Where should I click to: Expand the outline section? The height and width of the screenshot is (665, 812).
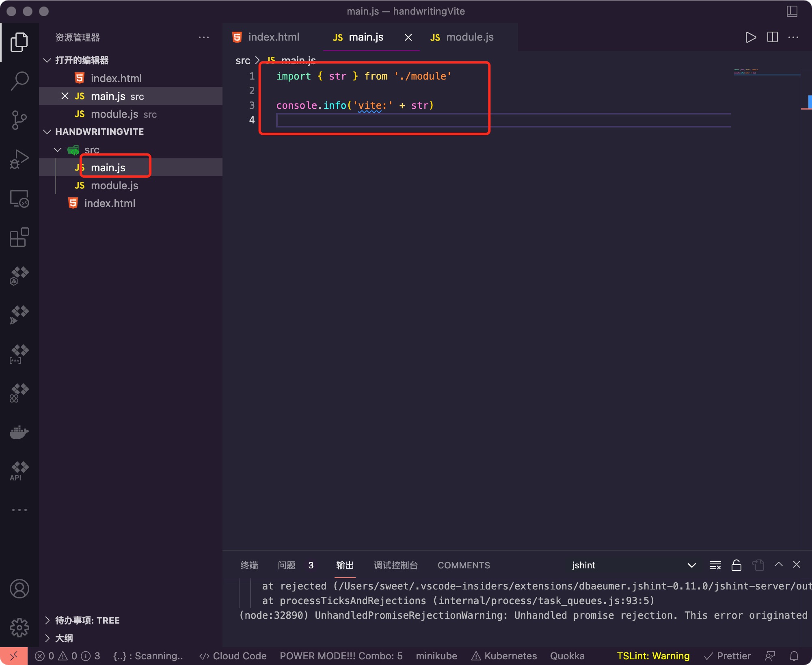(x=47, y=638)
